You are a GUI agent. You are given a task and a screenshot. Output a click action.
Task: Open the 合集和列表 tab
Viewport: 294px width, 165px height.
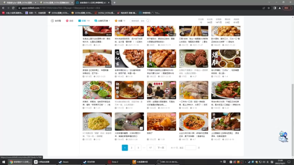(102, 21)
